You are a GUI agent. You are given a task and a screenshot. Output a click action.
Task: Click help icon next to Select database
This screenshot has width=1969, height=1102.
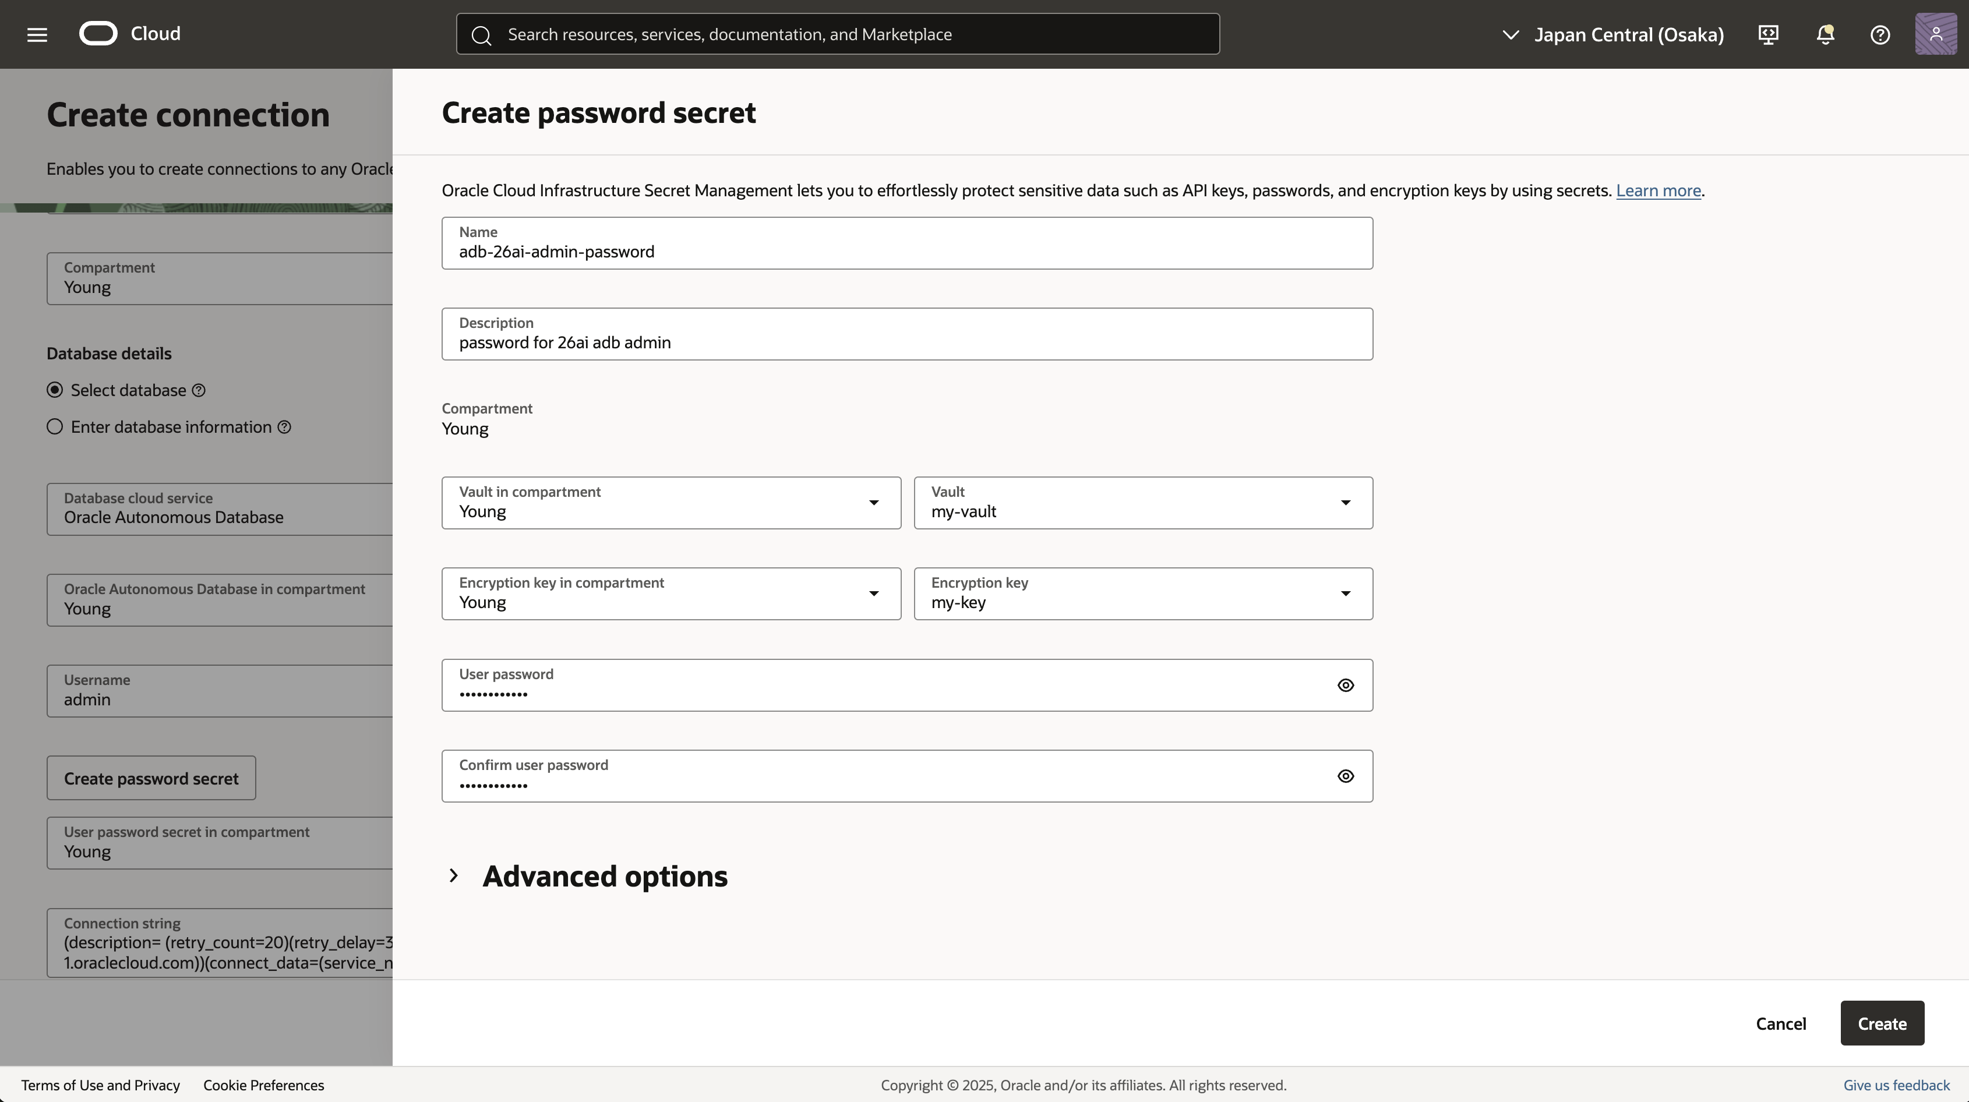pos(199,390)
